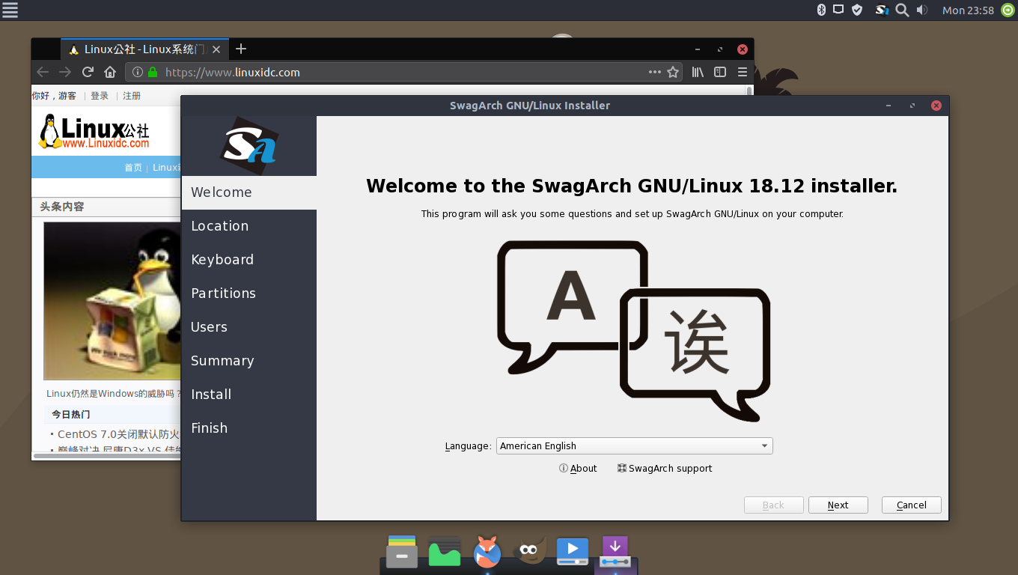Open the applications menu in top panel
This screenshot has width=1018, height=575.
pyautogui.click(x=10, y=10)
